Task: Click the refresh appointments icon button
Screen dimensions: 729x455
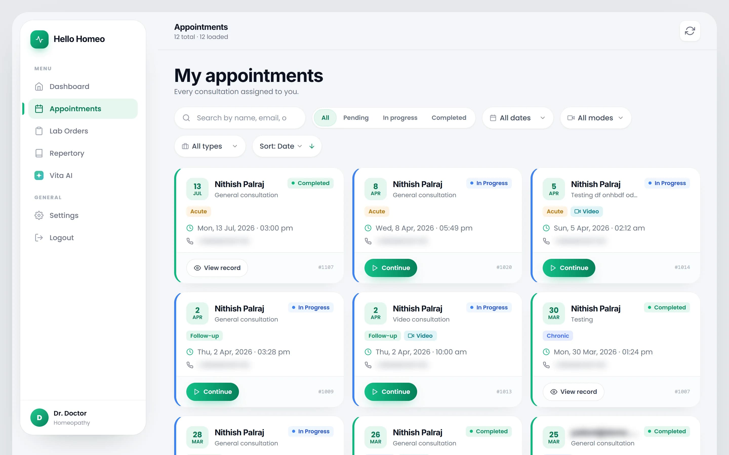Action: 690,31
